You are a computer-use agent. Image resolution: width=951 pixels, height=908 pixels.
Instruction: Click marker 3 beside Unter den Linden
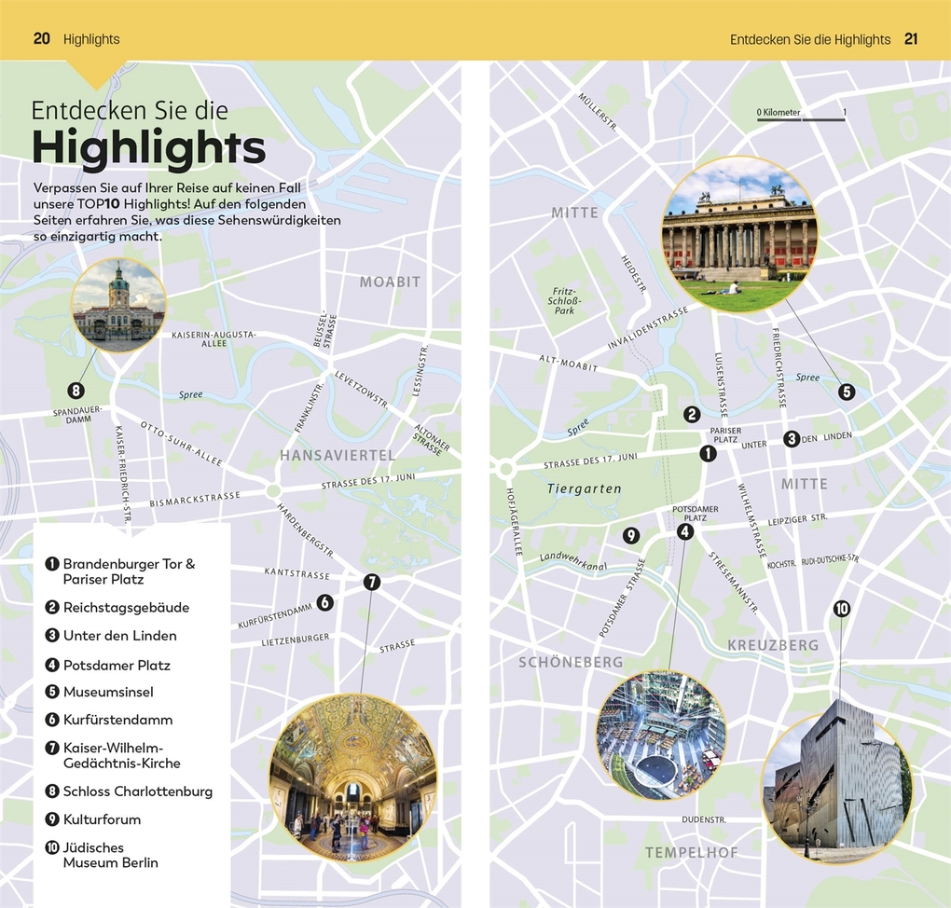(793, 438)
